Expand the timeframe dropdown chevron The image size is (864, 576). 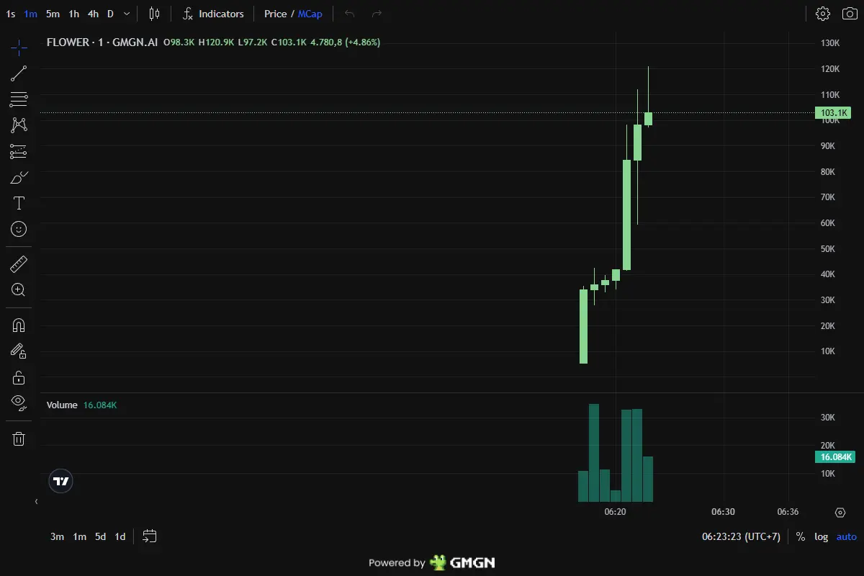click(x=127, y=14)
